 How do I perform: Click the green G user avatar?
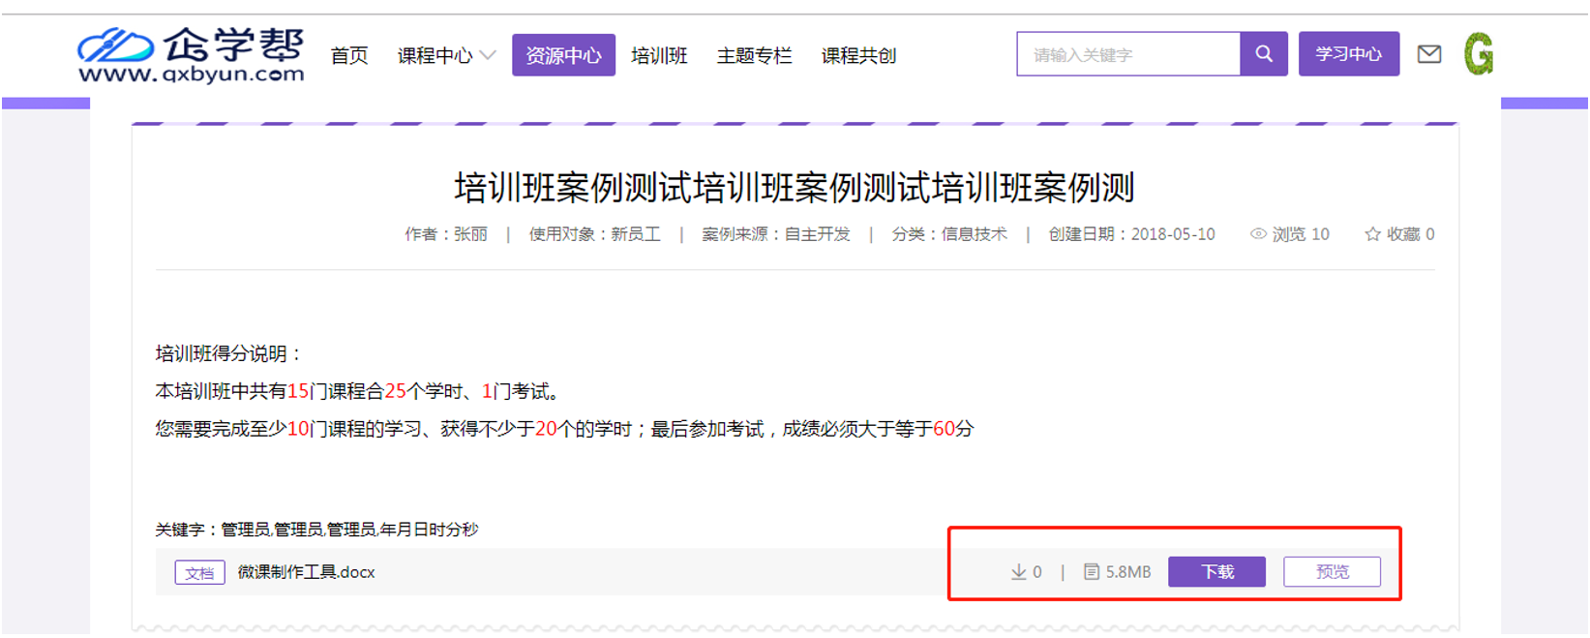tap(1478, 54)
